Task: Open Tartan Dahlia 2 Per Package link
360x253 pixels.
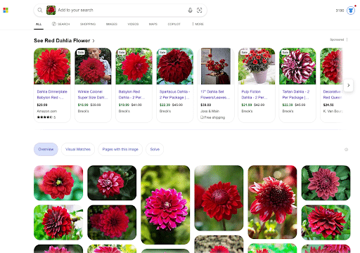Action: pos(296,94)
